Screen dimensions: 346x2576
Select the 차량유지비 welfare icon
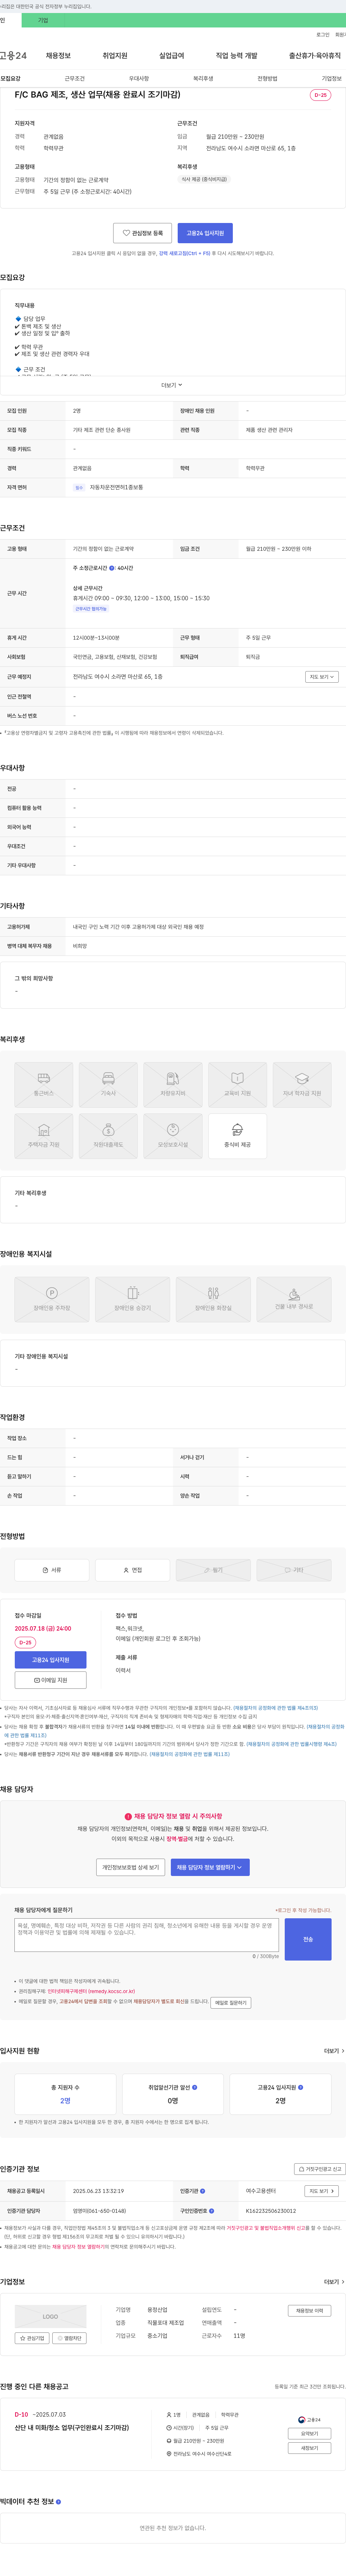173,1085
